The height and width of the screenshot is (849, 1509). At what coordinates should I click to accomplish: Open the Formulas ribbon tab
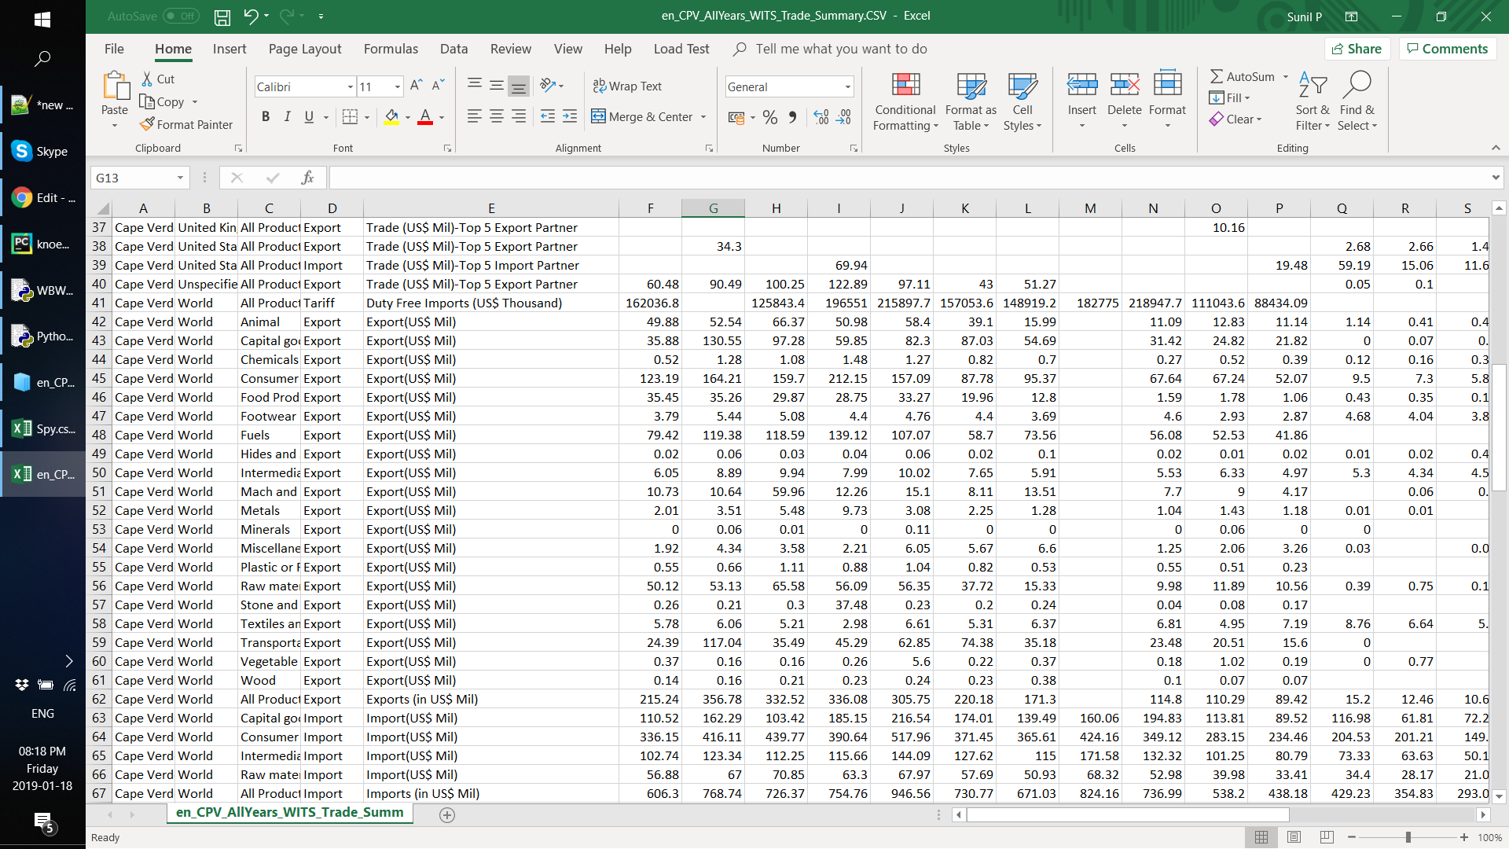point(391,49)
